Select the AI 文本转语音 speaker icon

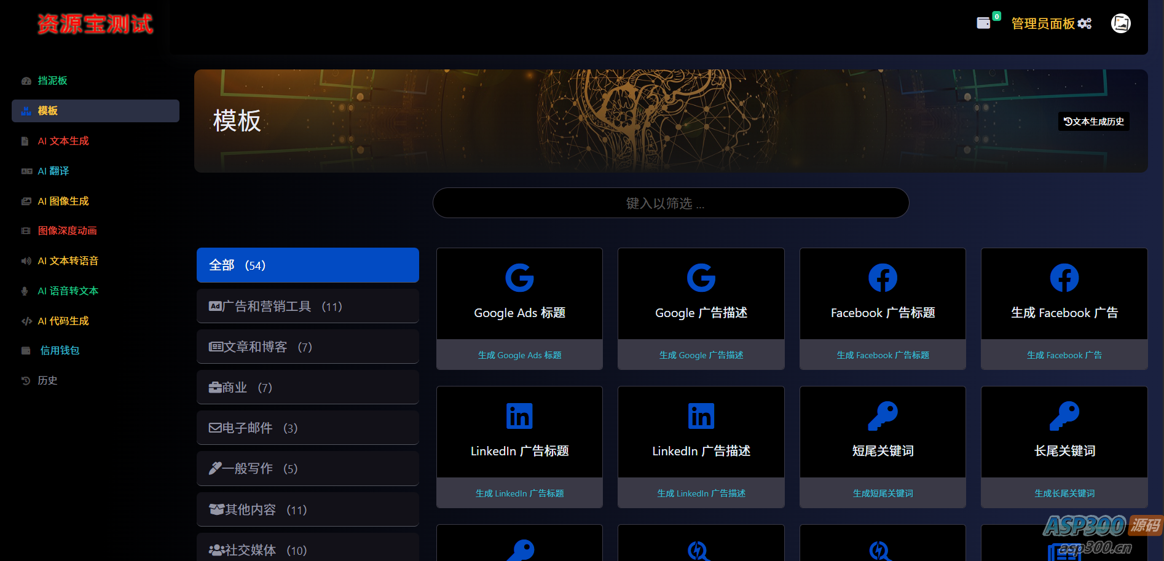tap(25, 261)
